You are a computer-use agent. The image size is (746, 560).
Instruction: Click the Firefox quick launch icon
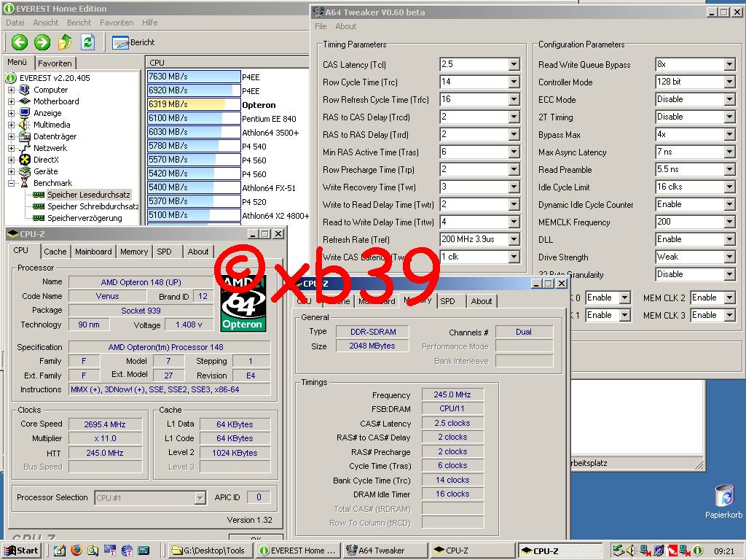pyautogui.click(x=76, y=551)
